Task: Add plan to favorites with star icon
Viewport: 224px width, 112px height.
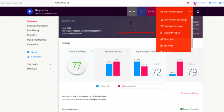Action: pyautogui.click(x=198, y=11)
